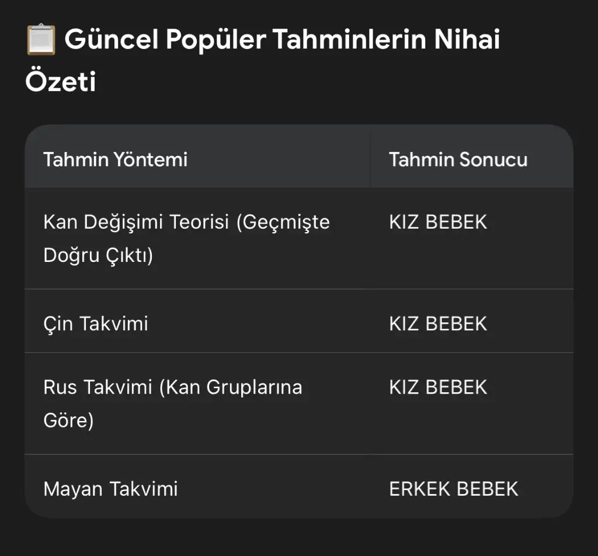The width and height of the screenshot is (598, 556).
Task: Click the word "Popüler" in the heading
Action: click(x=215, y=40)
